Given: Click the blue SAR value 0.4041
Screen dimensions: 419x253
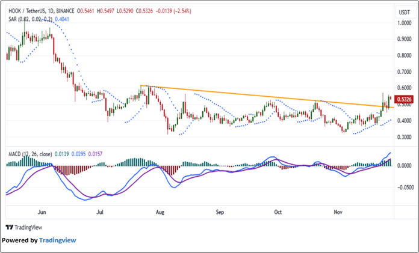Looking at the screenshot, I should coord(63,19).
